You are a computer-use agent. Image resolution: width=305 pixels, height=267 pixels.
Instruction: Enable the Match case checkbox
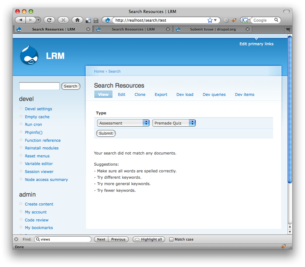point(171,239)
